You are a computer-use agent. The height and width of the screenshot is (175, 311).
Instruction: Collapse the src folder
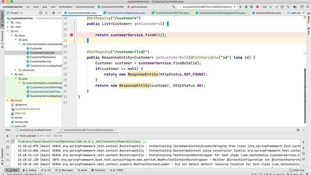(x=8, y=31)
